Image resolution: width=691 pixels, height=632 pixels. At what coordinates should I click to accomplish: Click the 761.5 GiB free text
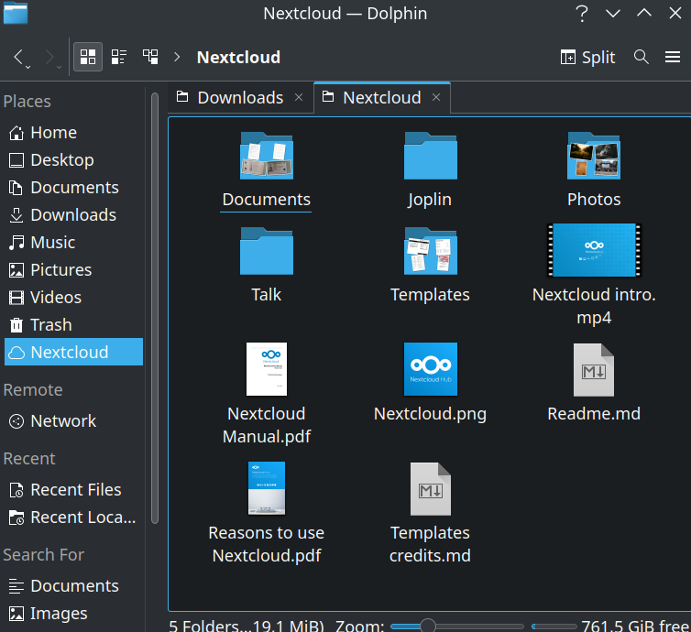635,626
